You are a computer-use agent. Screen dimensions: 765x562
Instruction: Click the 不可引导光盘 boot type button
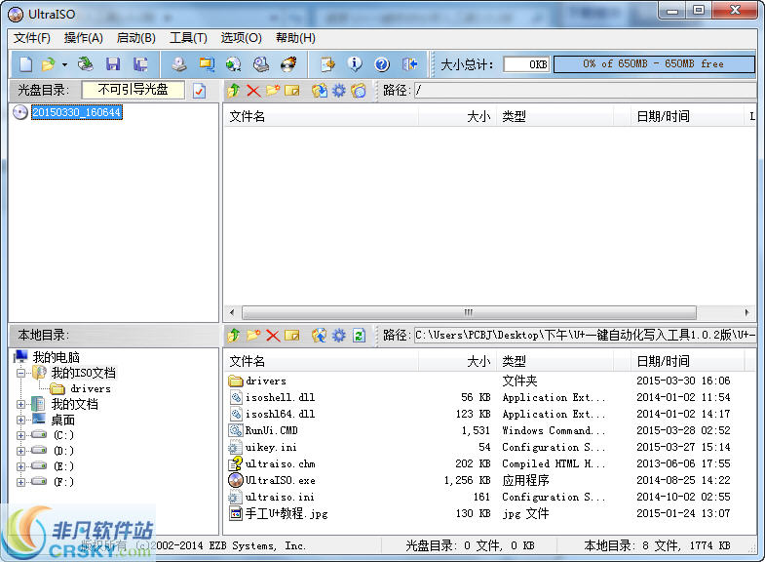[134, 90]
